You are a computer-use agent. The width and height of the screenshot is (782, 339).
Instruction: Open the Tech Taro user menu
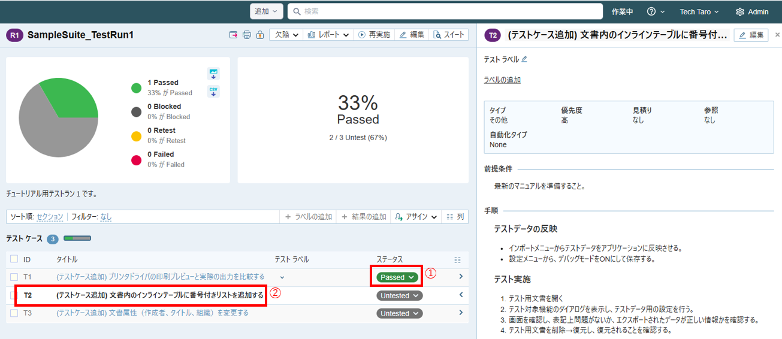[699, 11]
